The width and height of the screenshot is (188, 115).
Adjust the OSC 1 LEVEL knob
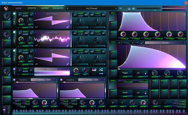21,21
